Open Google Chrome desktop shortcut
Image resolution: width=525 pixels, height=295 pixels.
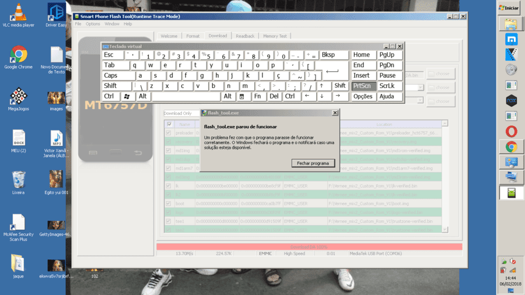pyautogui.click(x=19, y=57)
